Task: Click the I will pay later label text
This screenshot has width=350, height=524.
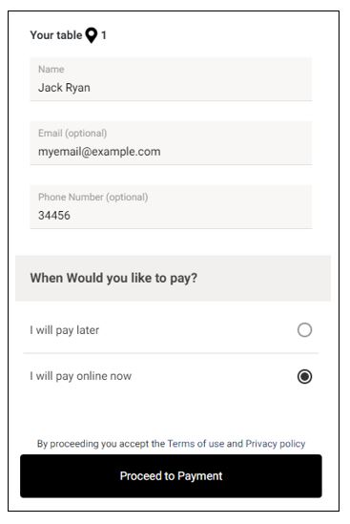Action: (x=65, y=330)
